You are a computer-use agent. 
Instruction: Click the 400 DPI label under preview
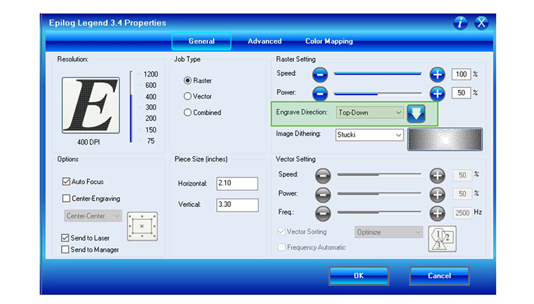[89, 142]
